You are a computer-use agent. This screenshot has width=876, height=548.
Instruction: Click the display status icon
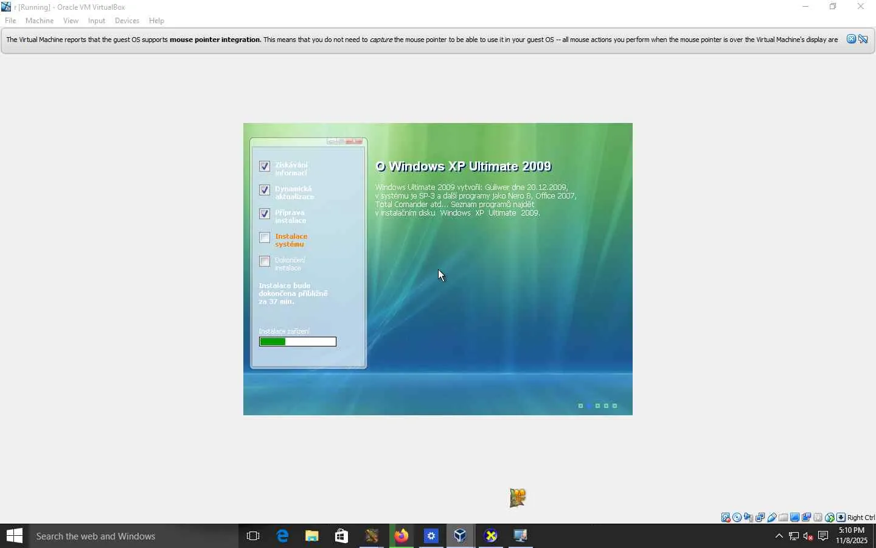795,518
